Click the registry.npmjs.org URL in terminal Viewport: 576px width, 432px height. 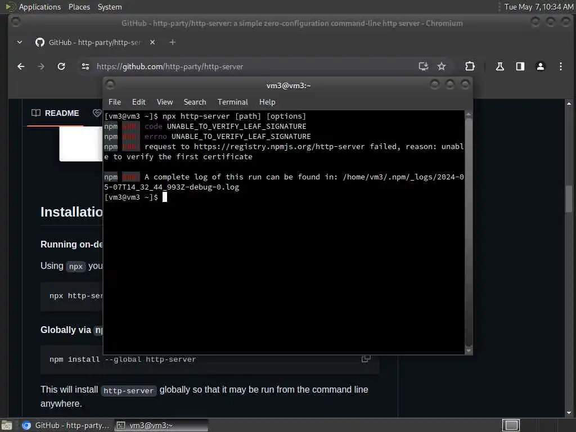point(279,147)
